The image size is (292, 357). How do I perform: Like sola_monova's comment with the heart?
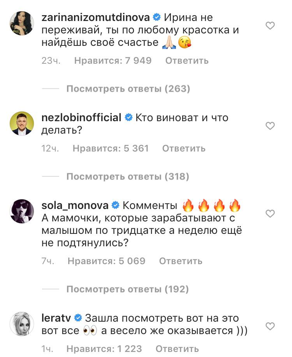pos(270,214)
